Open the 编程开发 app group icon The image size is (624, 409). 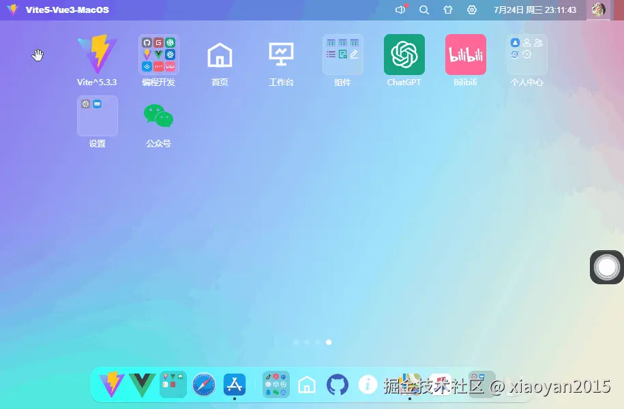(158, 55)
